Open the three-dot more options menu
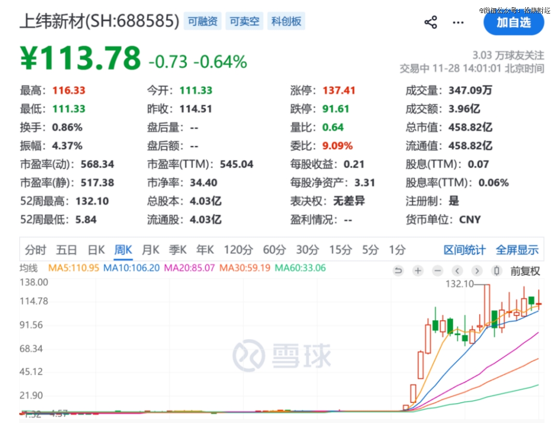560x423 pixels. coord(458,22)
